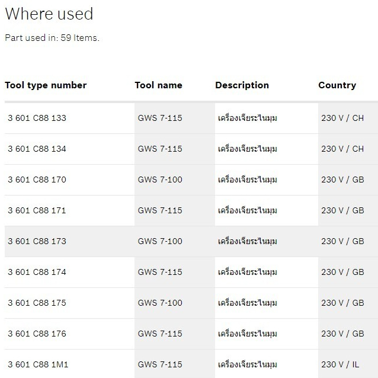This screenshot has height=378, width=378.
Task: Select tool type number 3 601 C88 134
Action: pyautogui.click(x=37, y=149)
